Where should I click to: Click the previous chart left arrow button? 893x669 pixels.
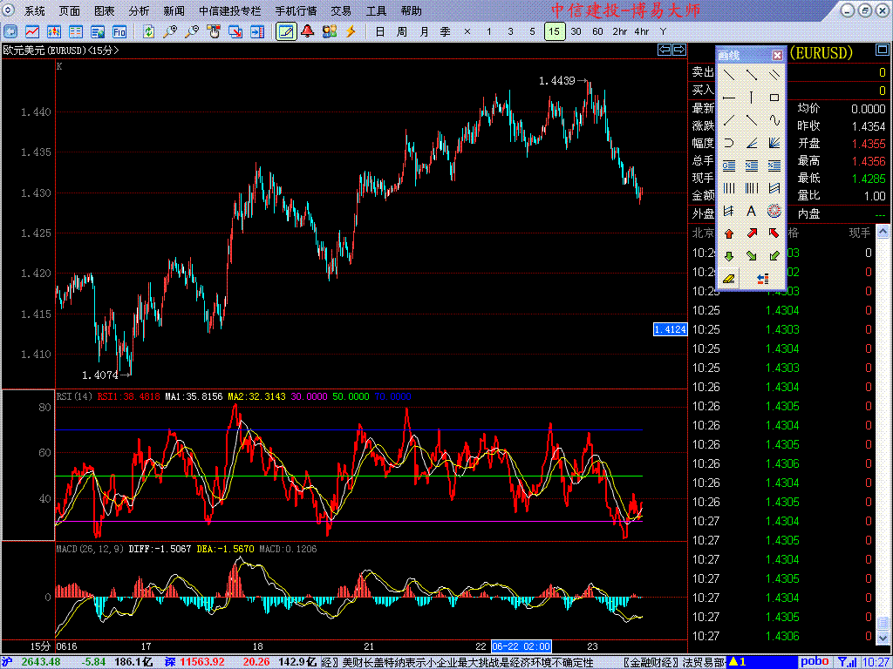click(x=664, y=50)
